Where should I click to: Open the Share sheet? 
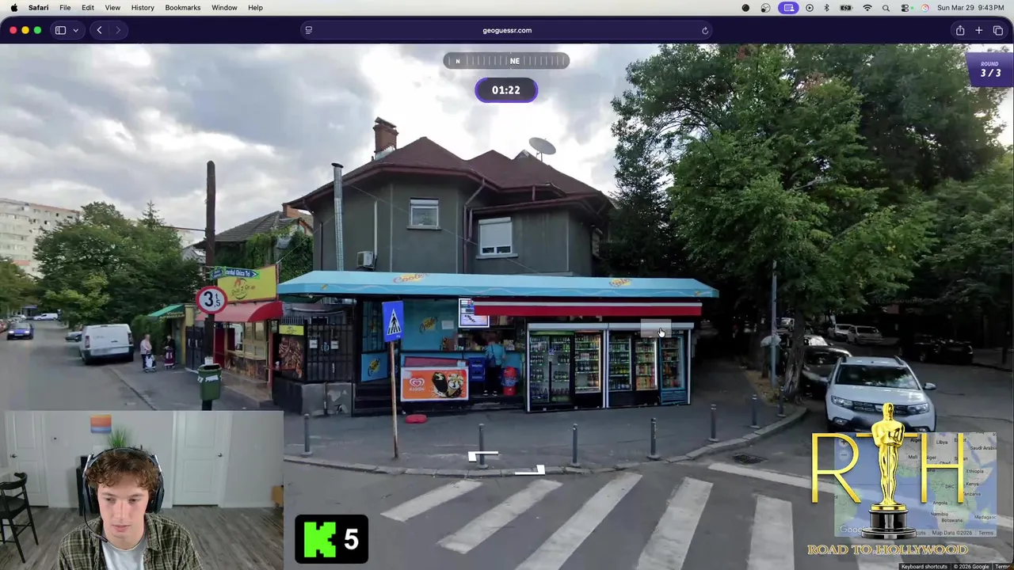tap(960, 30)
